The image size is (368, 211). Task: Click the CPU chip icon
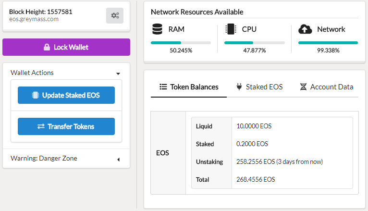pyautogui.click(x=231, y=29)
